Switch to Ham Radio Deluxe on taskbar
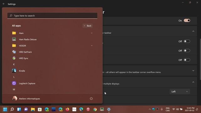Image resolution: width=201 pixels, height=113 pixels. point(102,109)
